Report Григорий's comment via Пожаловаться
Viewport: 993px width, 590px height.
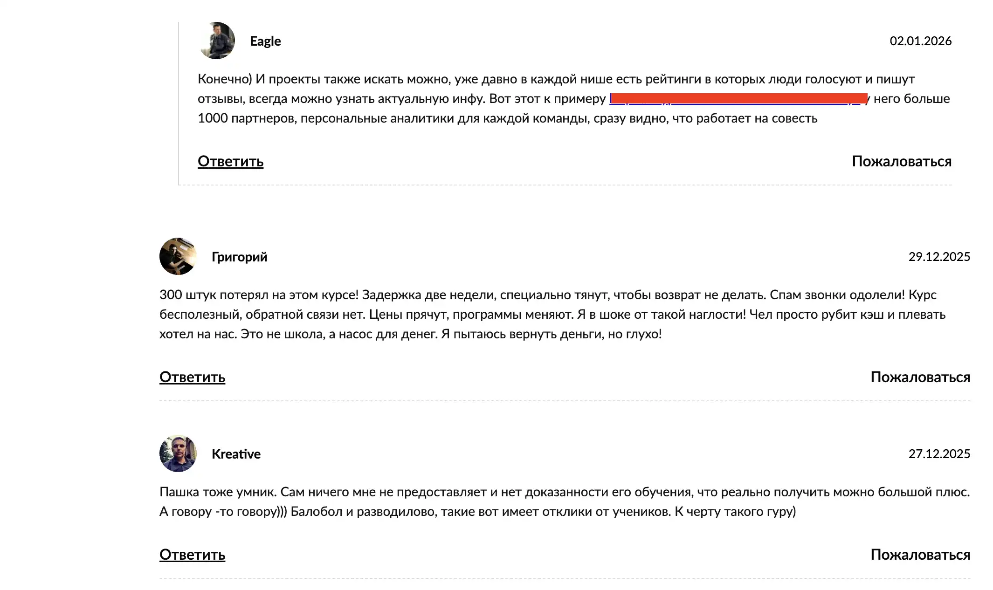920,377
